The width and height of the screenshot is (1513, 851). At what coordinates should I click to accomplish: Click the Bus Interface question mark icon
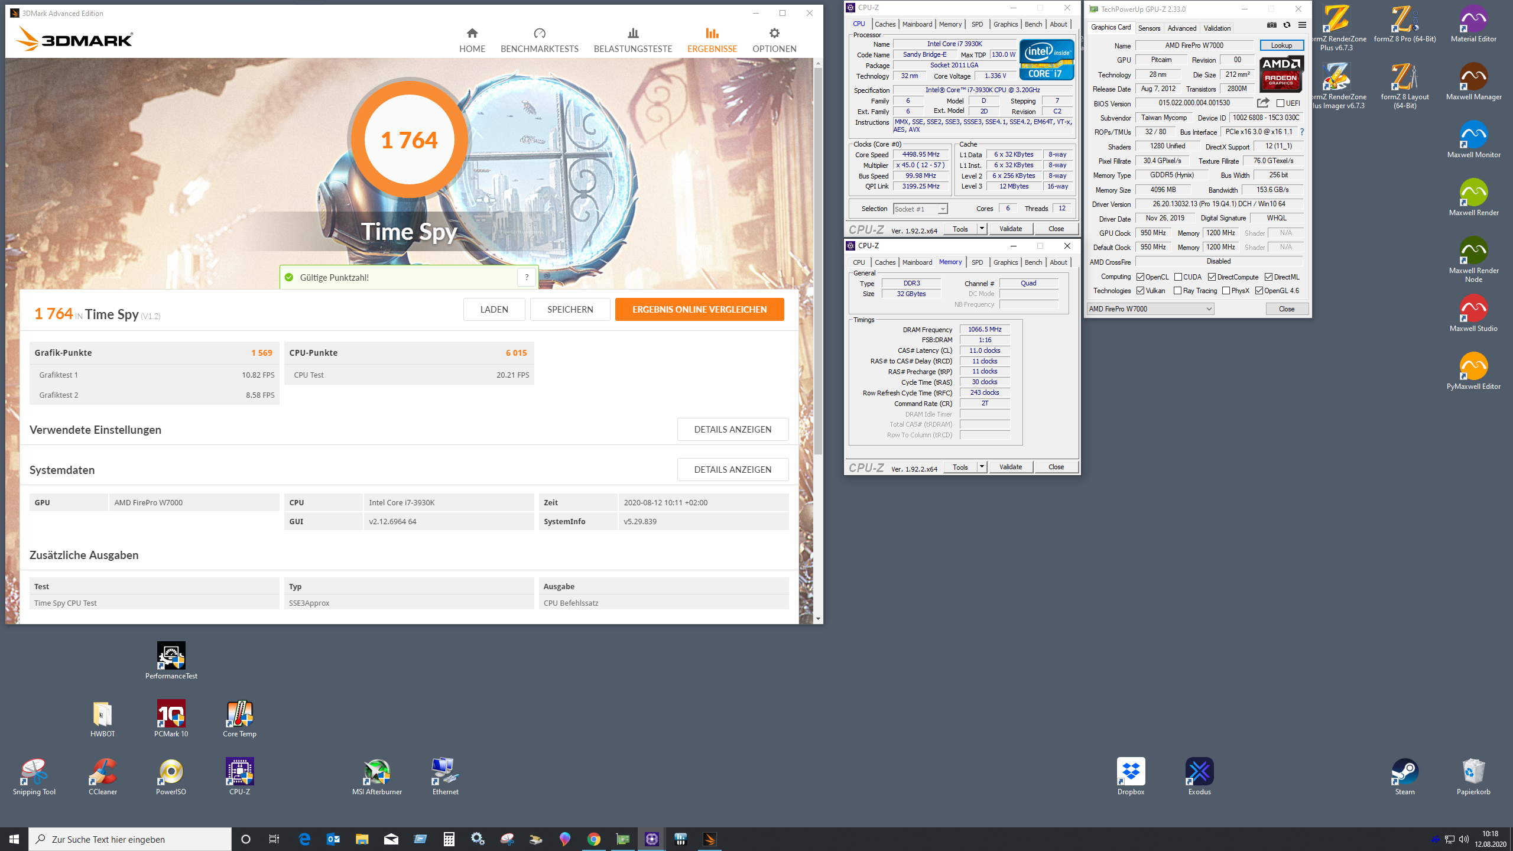click(x=1301, y=132)
